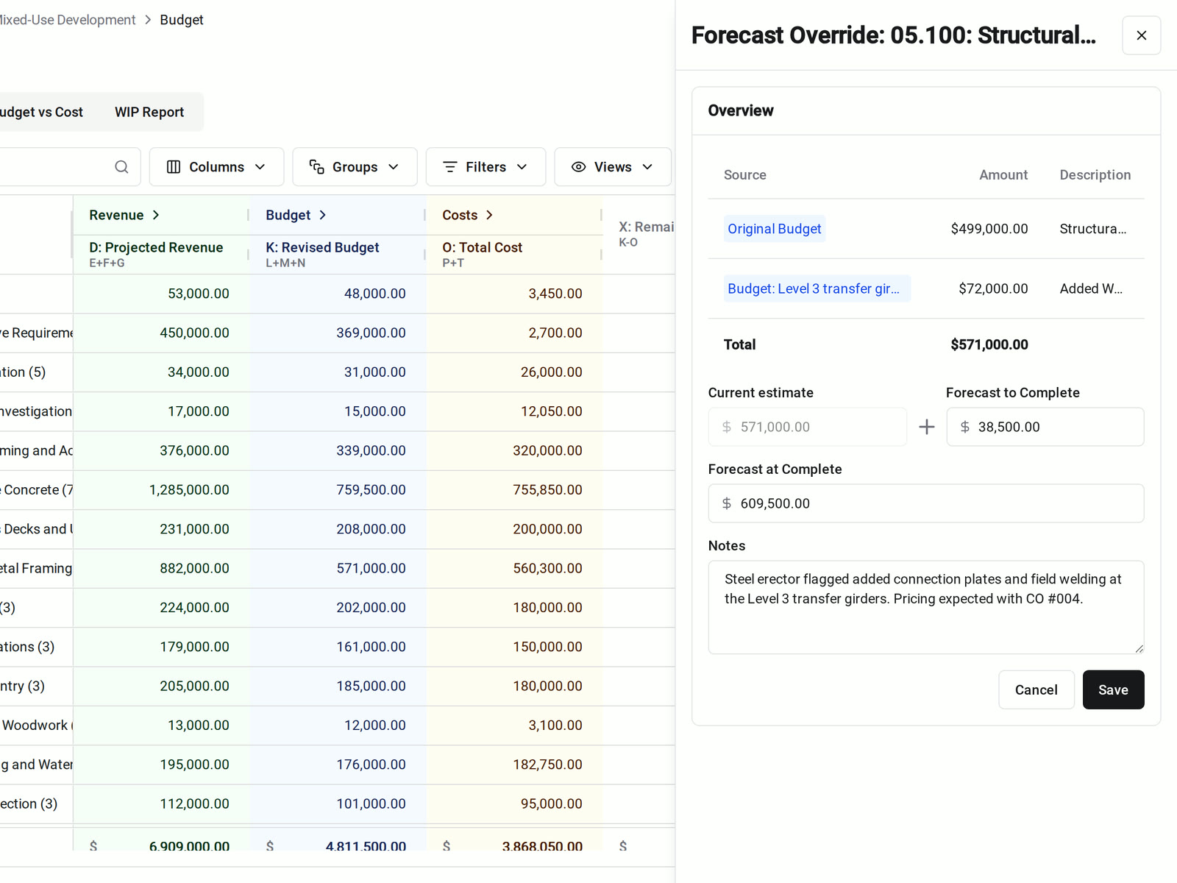The width and height of the screenshot is (1177, 883).
Task: Switch to the WIP Report tab
Action: pos(149,112)
